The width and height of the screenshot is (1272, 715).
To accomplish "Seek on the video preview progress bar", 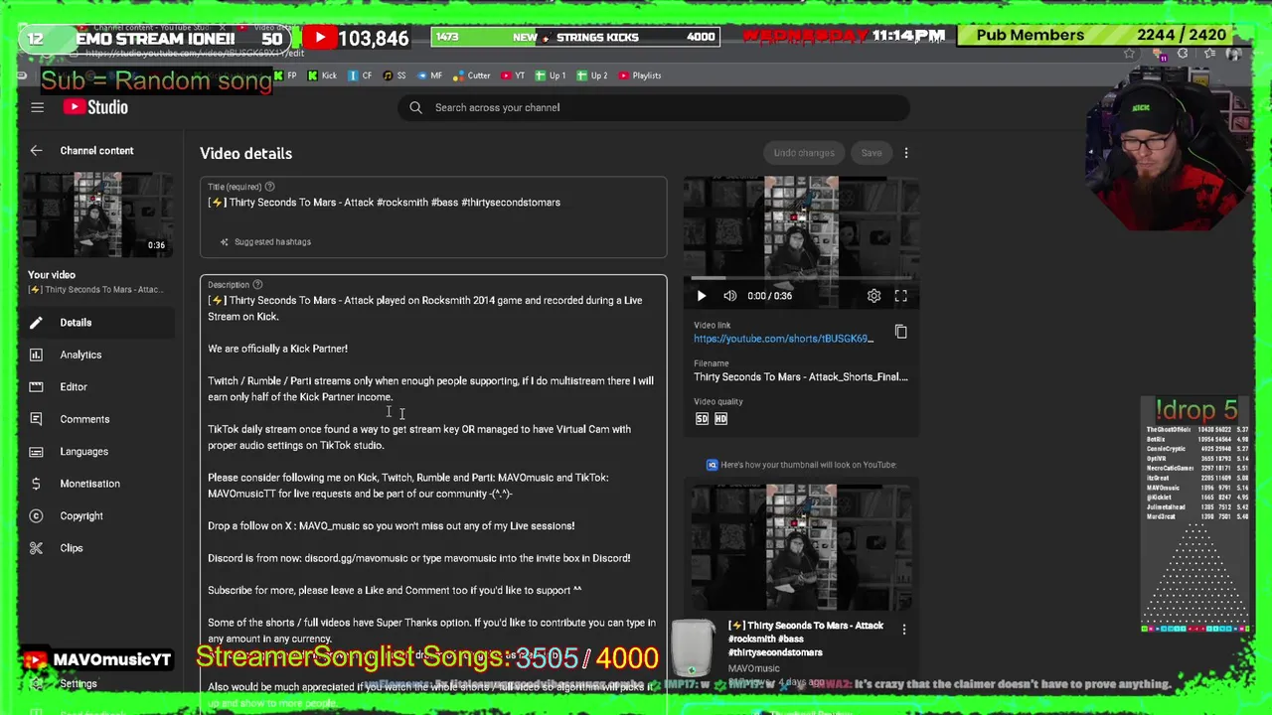I will point(801,279).
